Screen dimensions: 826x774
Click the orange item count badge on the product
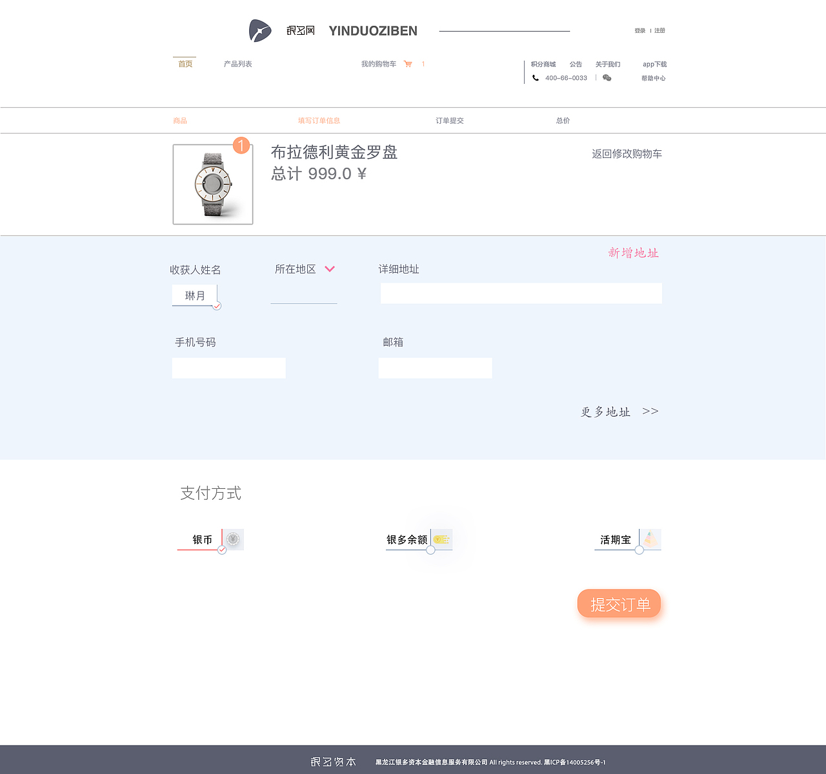tap(241, 146)
